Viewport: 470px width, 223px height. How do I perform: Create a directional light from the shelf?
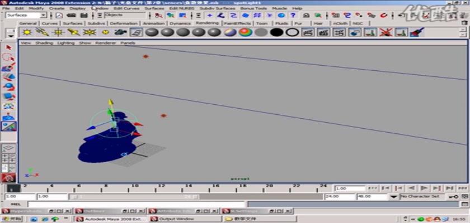43,32
